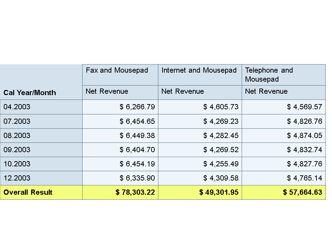Click the $ 78,303.22 total cell
Image resolution: width=332 pixels, height=249 pixels.
pyautogui.click(x=135, y=192)
